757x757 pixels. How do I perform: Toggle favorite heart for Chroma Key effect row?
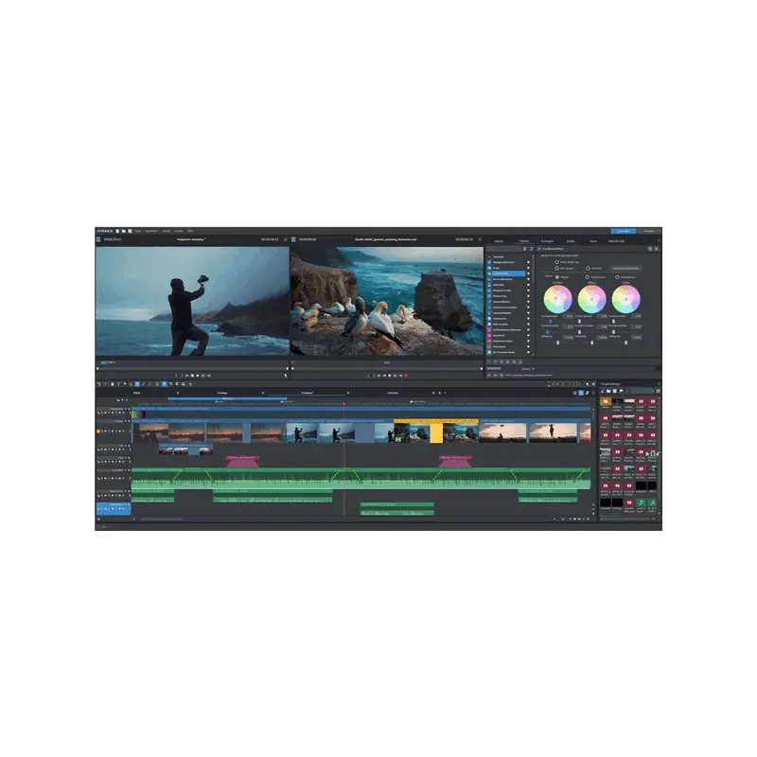tap(528, 296)
